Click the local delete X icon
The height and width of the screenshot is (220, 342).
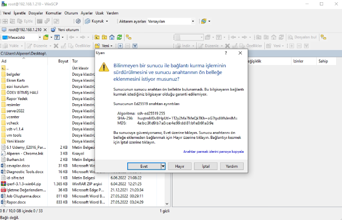click(56, 46)
